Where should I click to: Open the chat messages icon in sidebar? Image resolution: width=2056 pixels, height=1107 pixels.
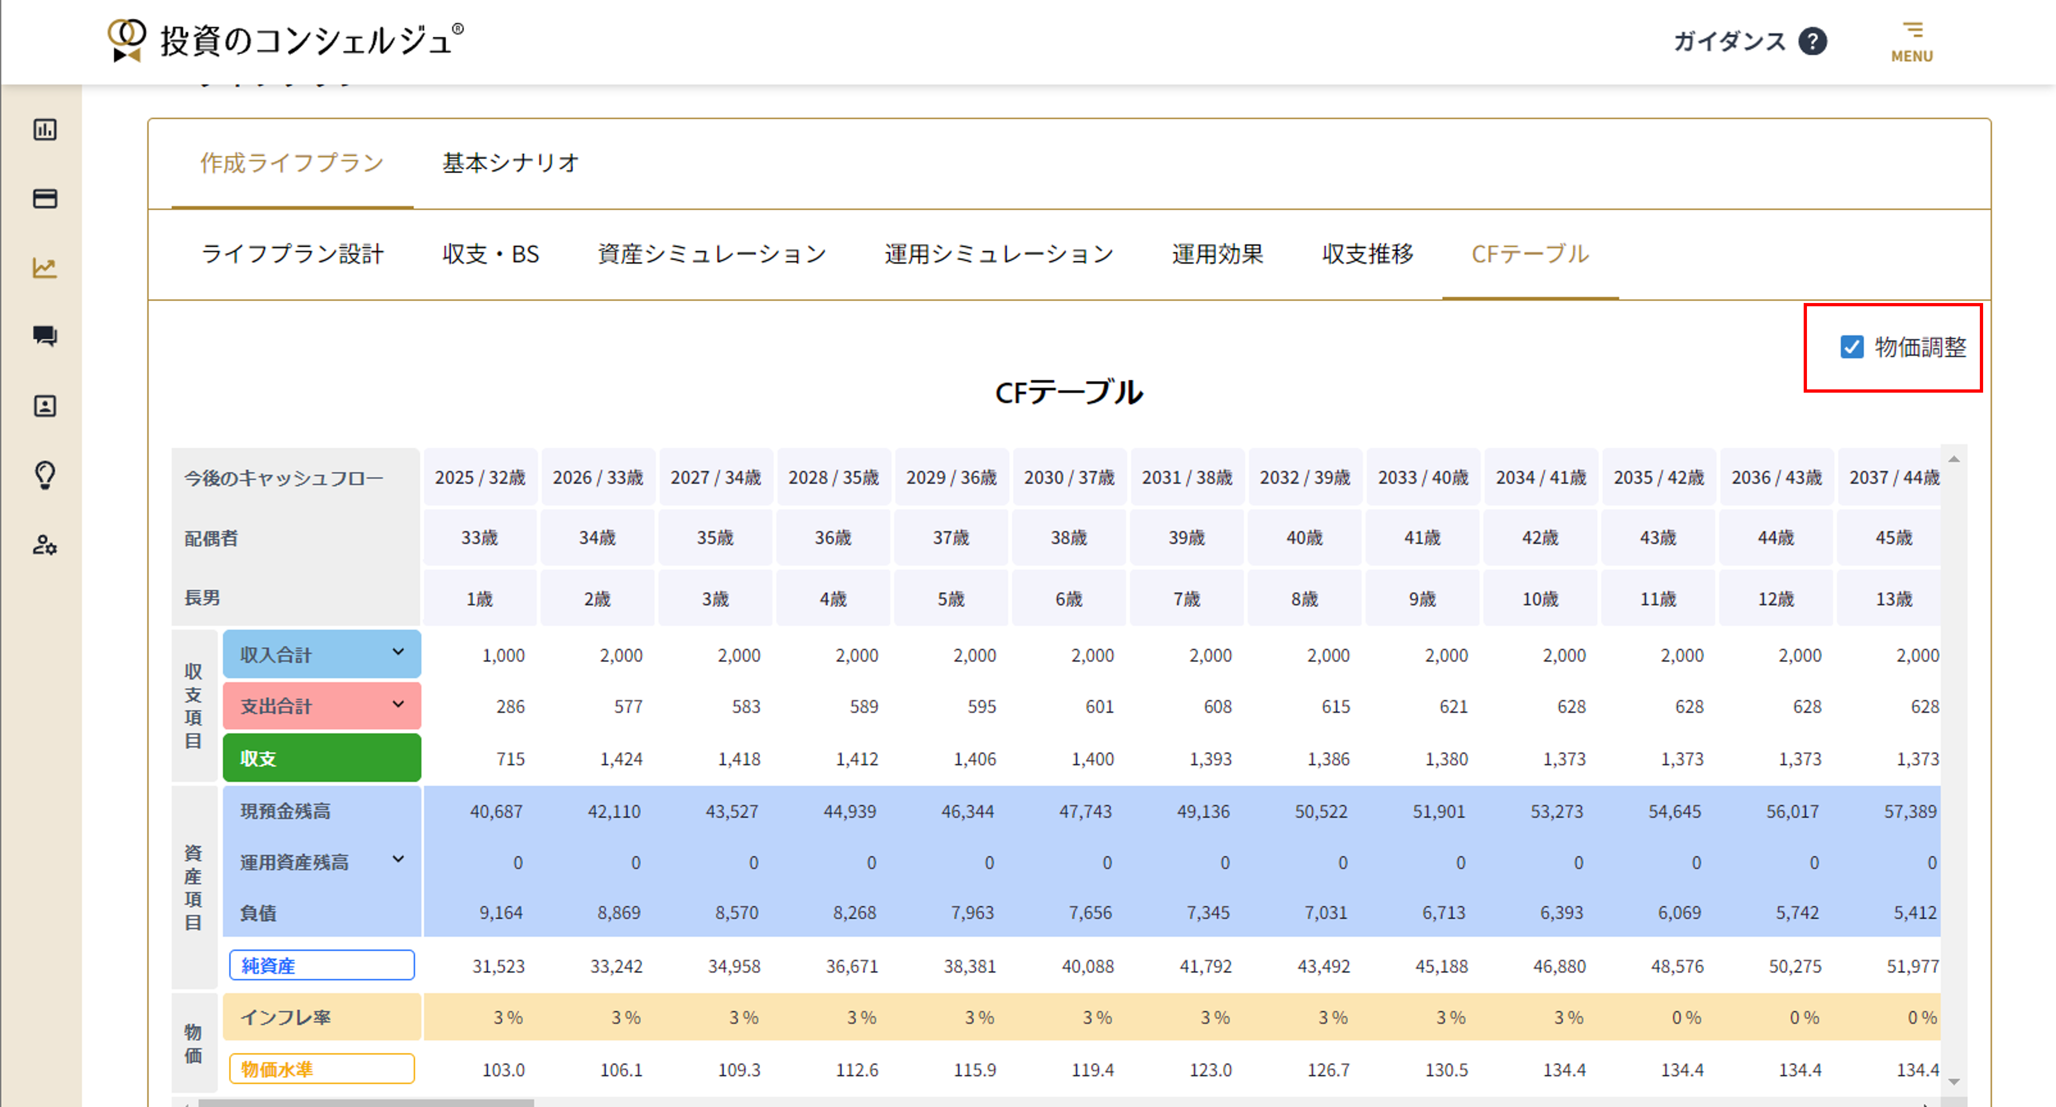[x=45, y=336]
